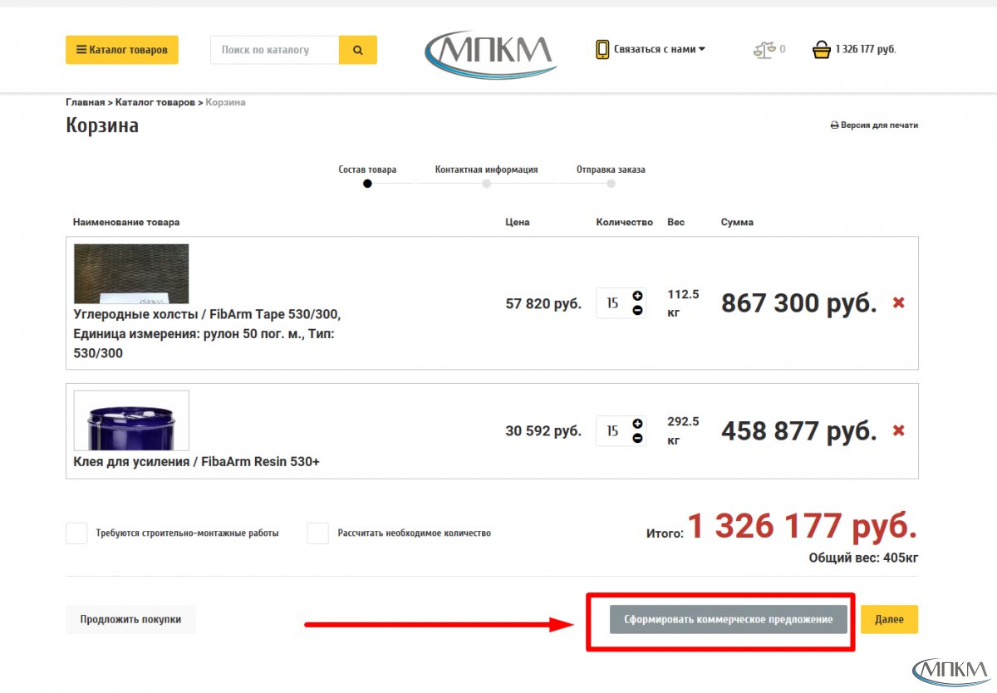Open the basket icon in header
Viewport: 997px width, 693px height.
822,50
